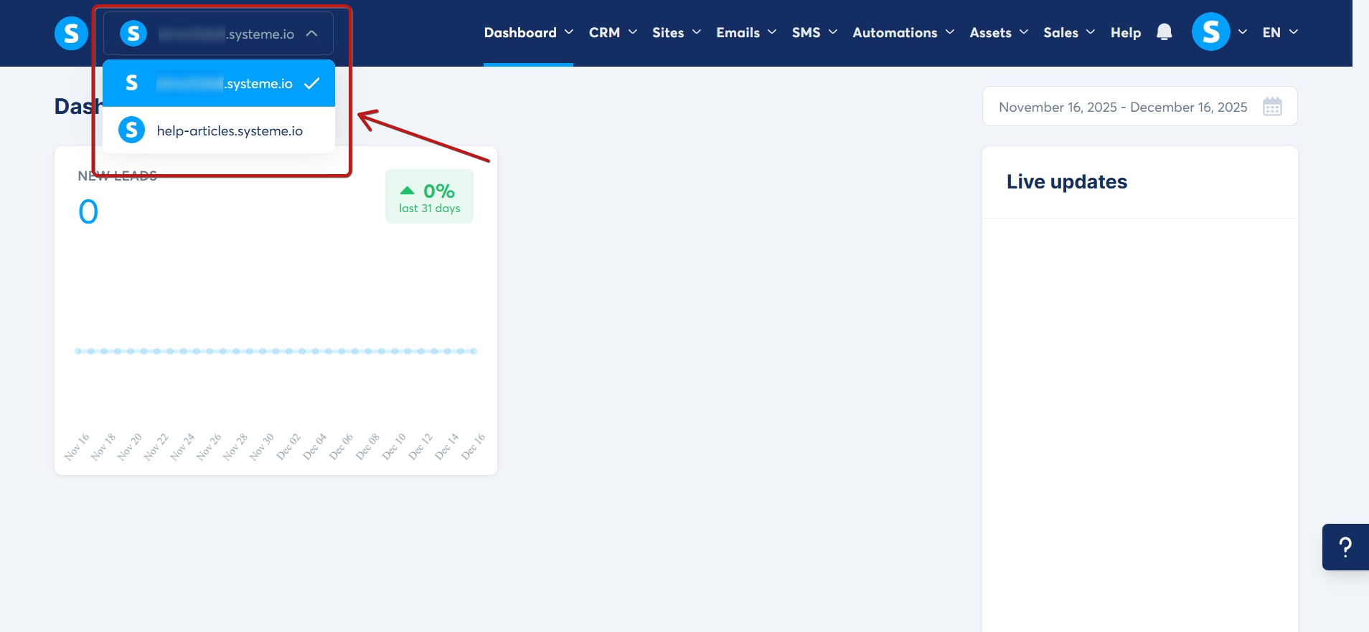Viewport: 1369px width, 632px height.
Task: Click the Live updates heading
Action: (x=1066, y=182)
